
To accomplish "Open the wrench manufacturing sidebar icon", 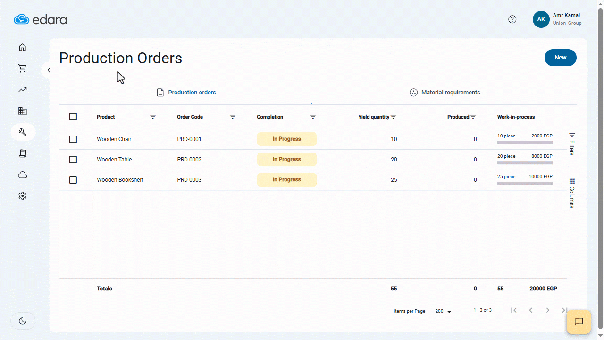I will [x=23, y=132].
